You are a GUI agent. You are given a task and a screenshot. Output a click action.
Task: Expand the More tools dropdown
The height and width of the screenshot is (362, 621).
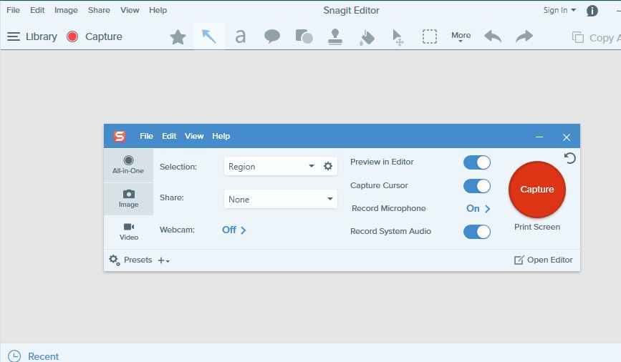[461, 36]
